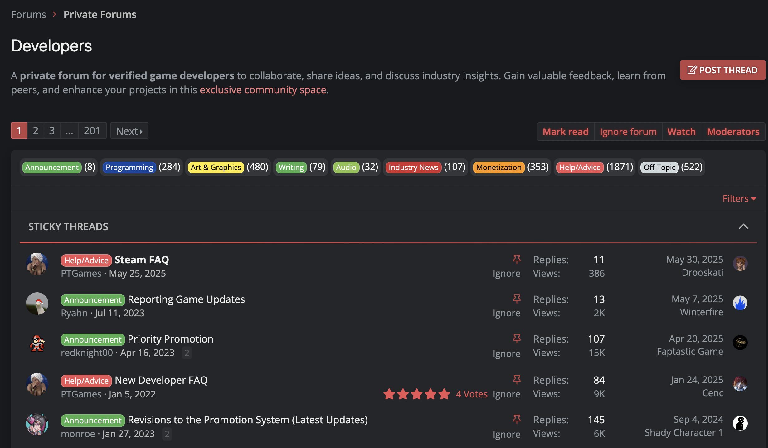Open Revisions to the Promotion System thread
768x448 pixels.
click(248, 420)
